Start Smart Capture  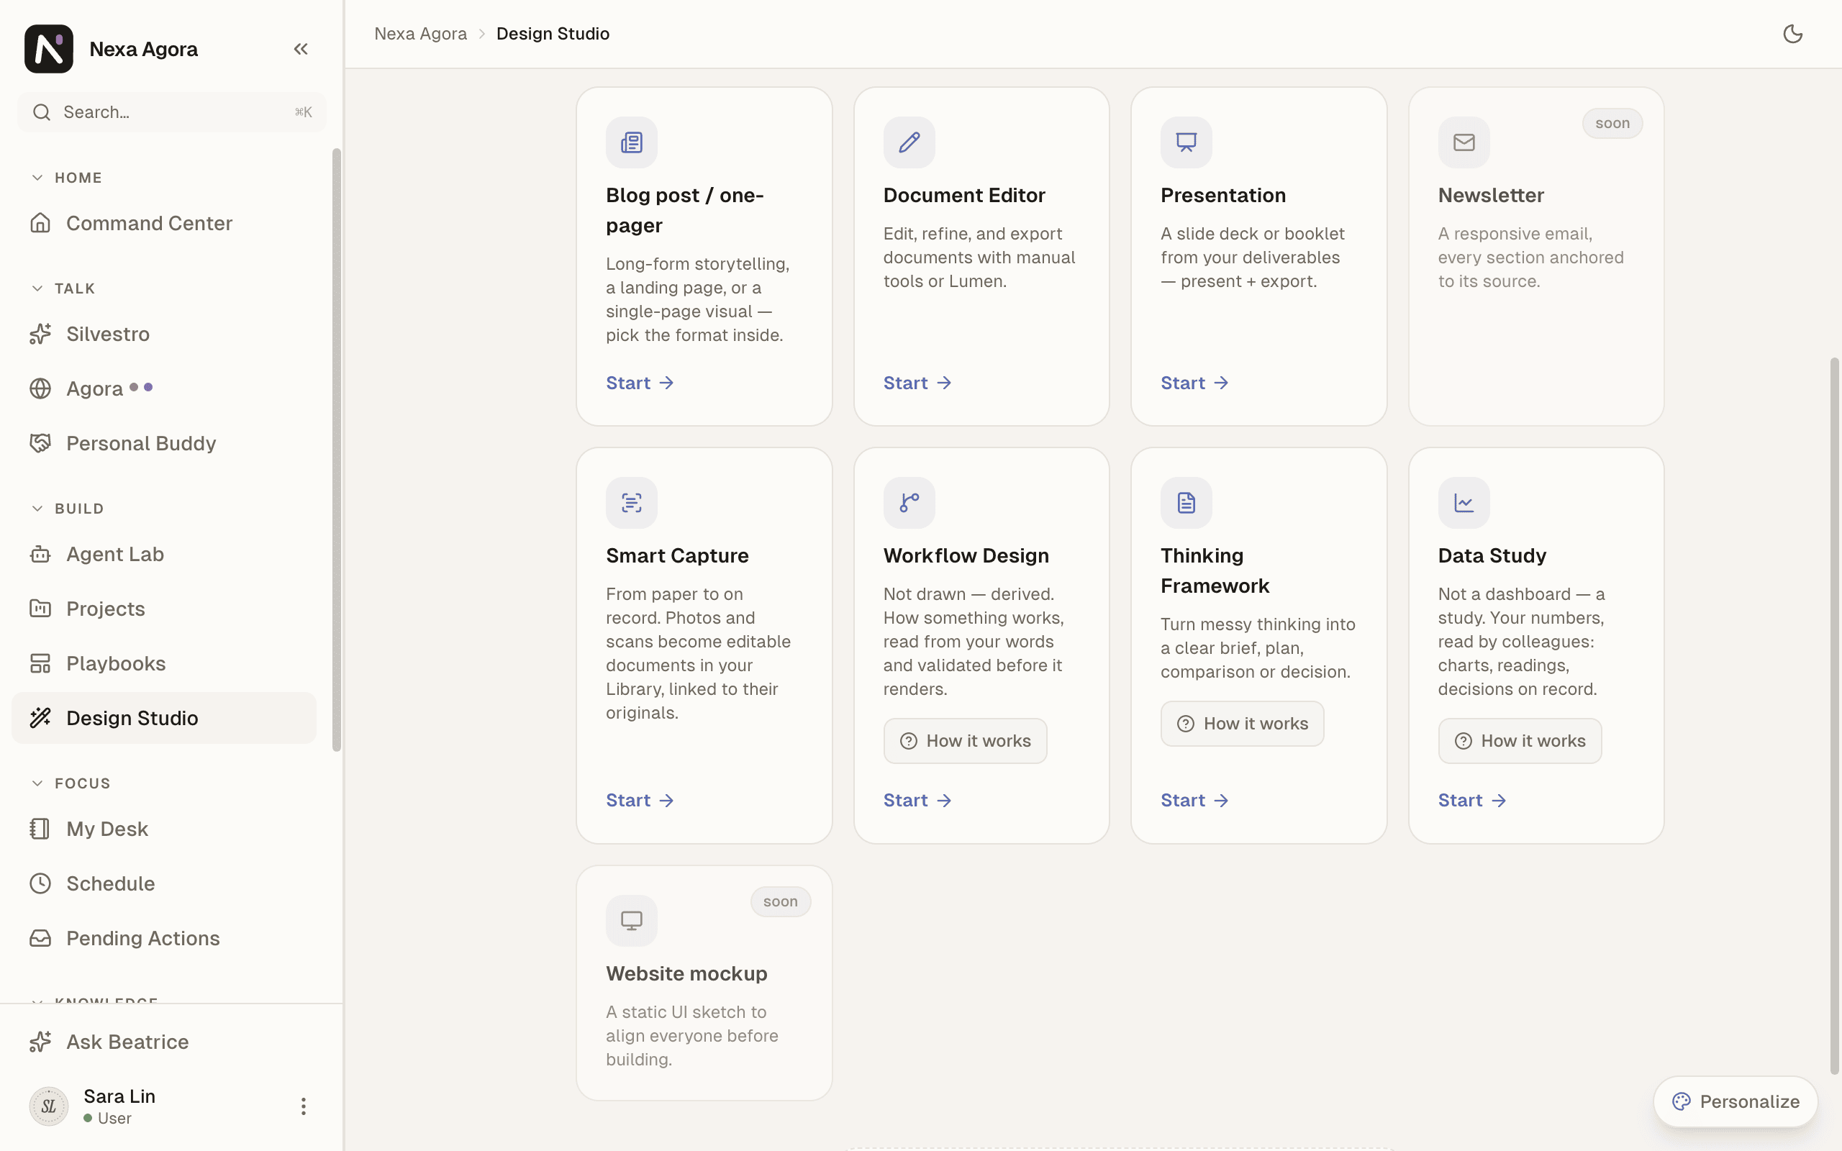[x=640, y=800]
